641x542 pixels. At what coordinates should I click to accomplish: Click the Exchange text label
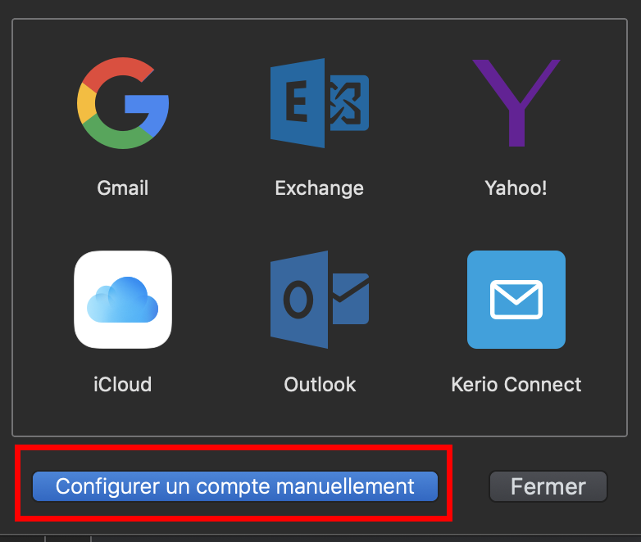pos(319,188)
